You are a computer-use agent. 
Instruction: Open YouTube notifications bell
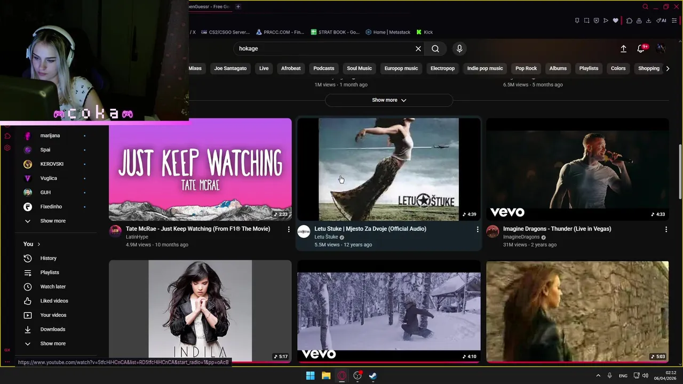coord(641,49)
